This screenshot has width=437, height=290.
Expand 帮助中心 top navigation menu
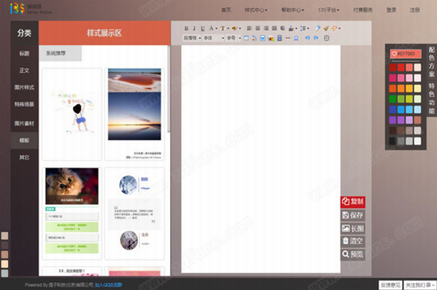coord(292,10)
